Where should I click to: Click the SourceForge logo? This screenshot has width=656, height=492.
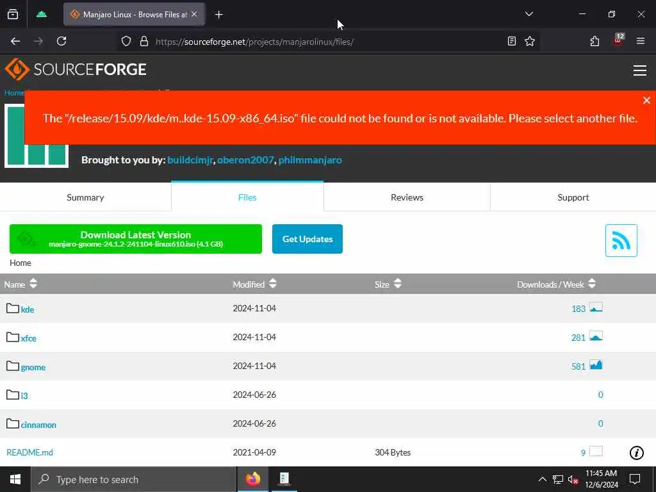point(76,69)
